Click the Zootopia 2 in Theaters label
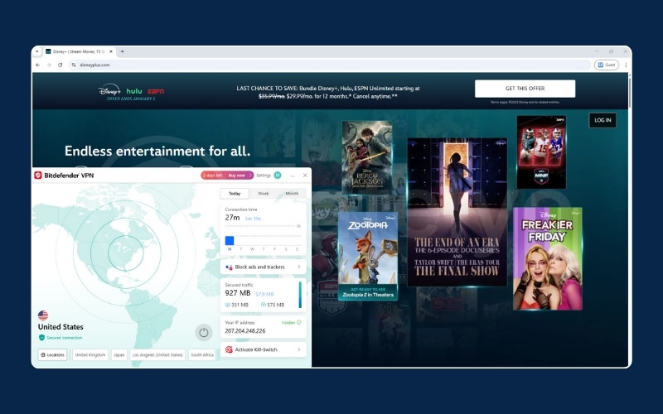The image size is (663, 414). tap(368, 295)
